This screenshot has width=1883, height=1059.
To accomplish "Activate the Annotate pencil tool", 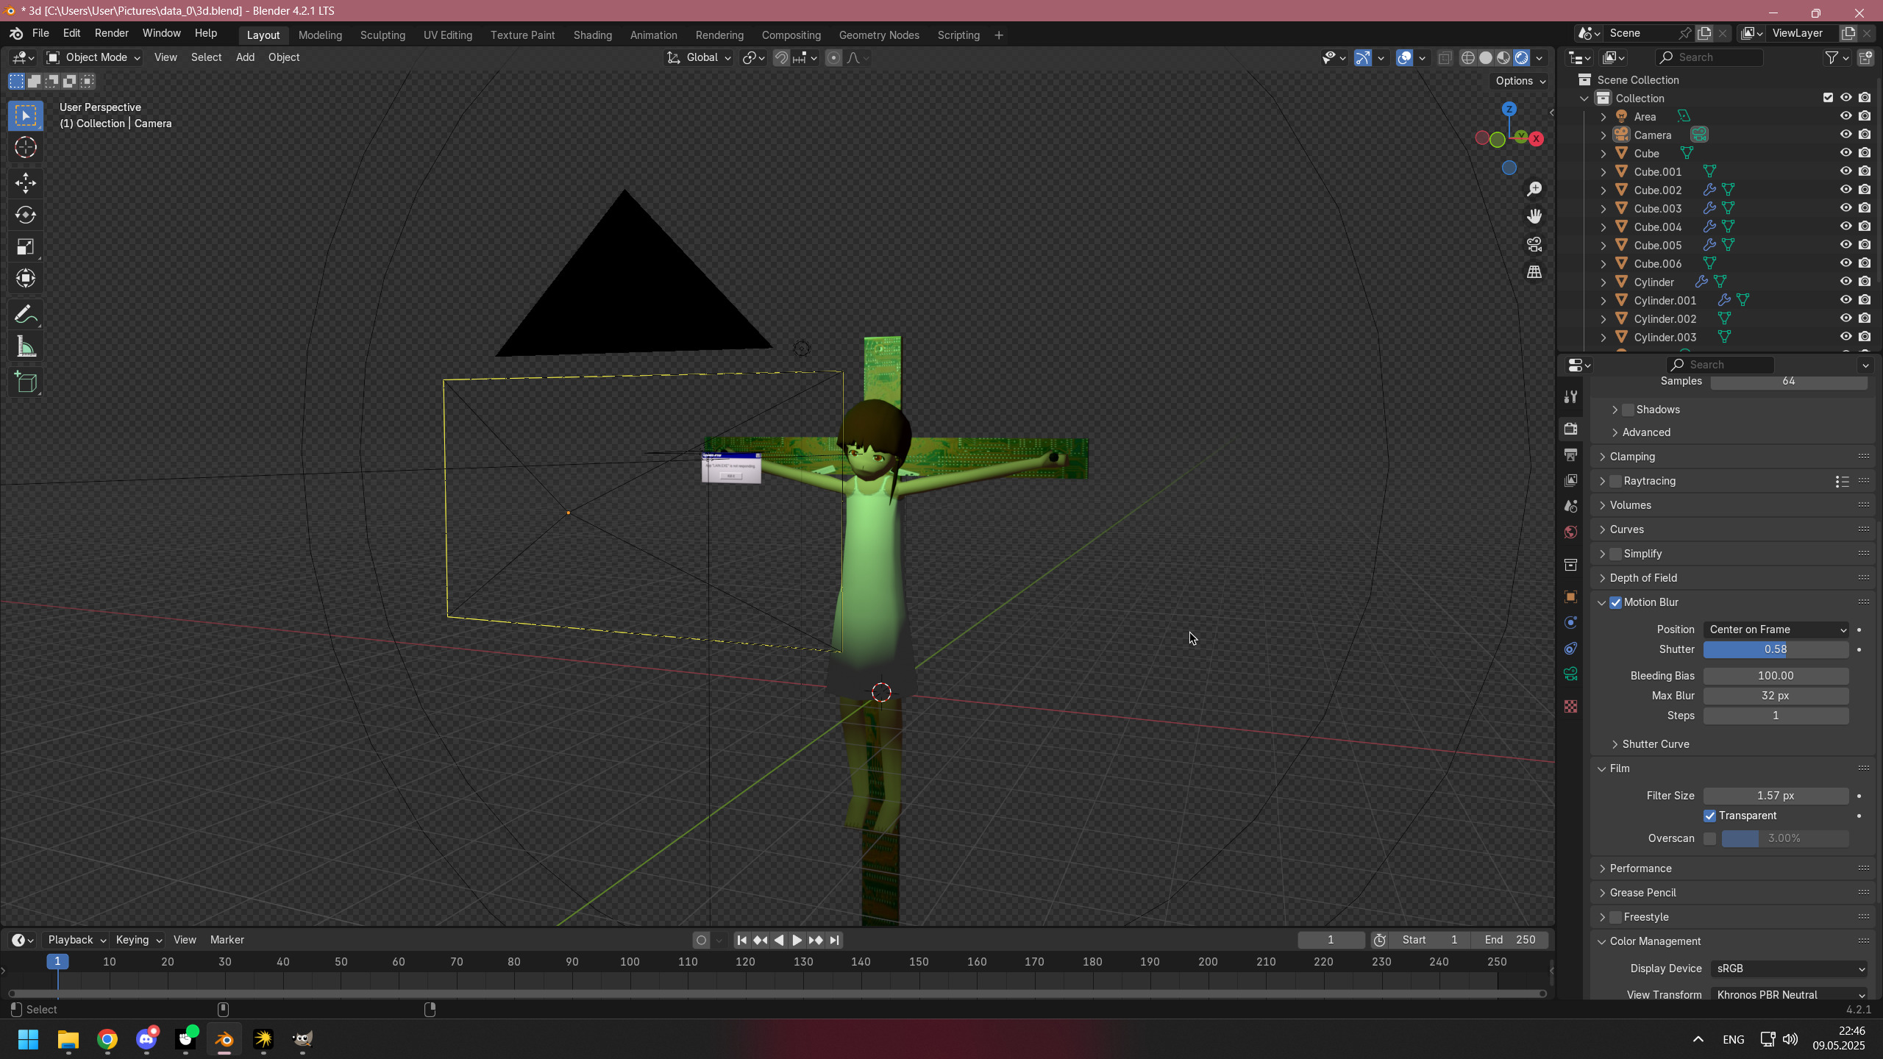I will [26, 315].
